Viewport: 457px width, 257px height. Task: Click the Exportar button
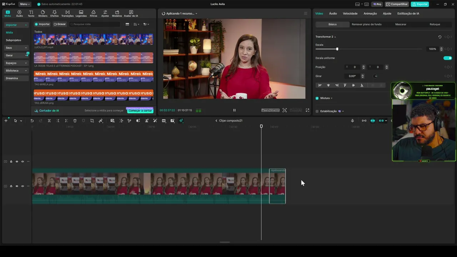[x=420, y=4]
